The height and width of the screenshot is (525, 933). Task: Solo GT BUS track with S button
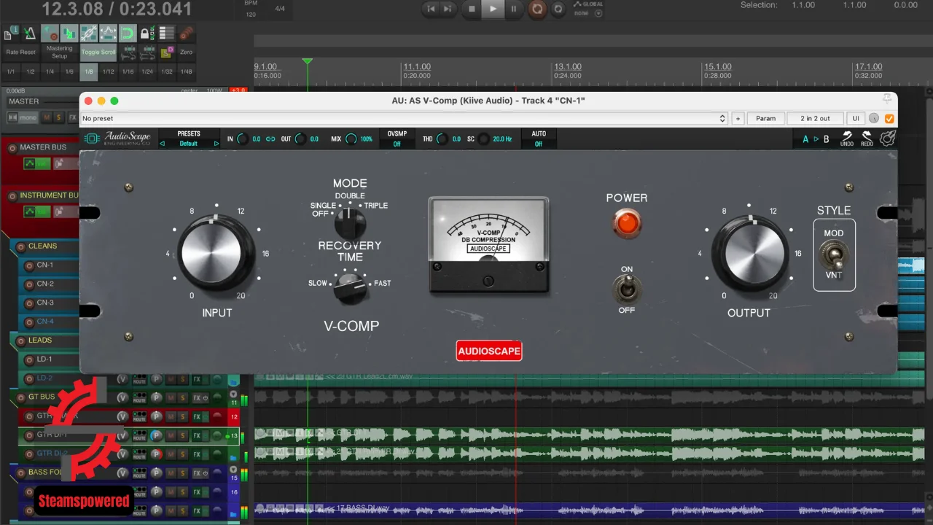tap(183, 397)
